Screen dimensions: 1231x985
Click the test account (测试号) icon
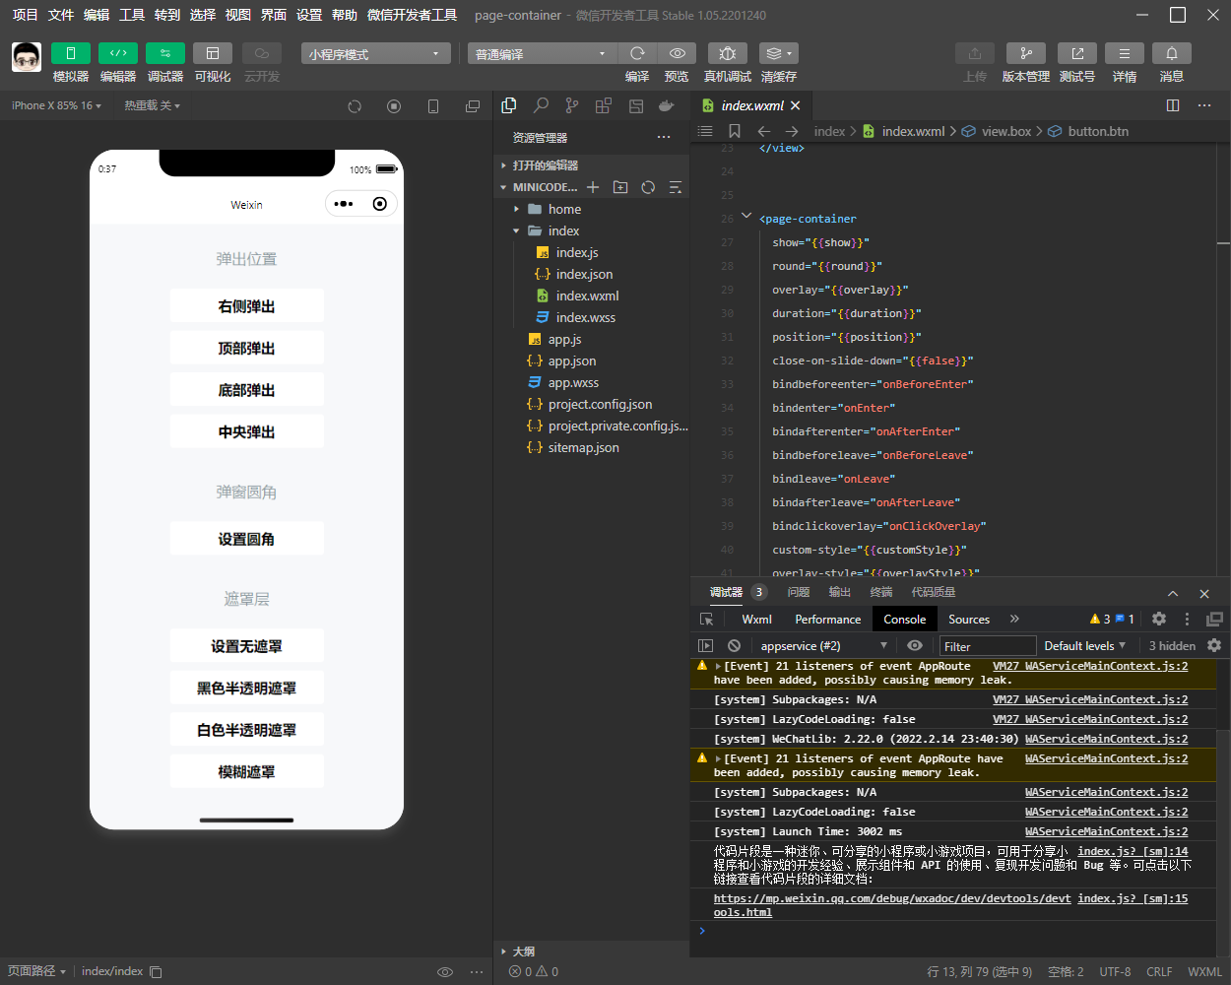pos(1077,53)
